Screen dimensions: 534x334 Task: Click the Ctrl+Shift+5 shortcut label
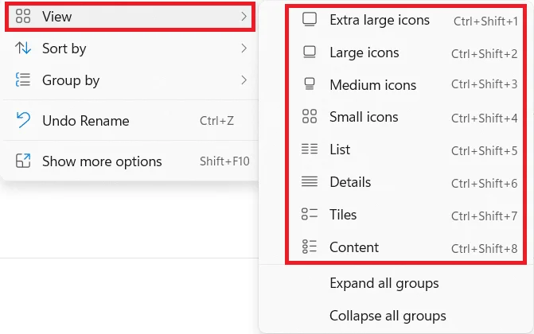click(x=485, y=150)
